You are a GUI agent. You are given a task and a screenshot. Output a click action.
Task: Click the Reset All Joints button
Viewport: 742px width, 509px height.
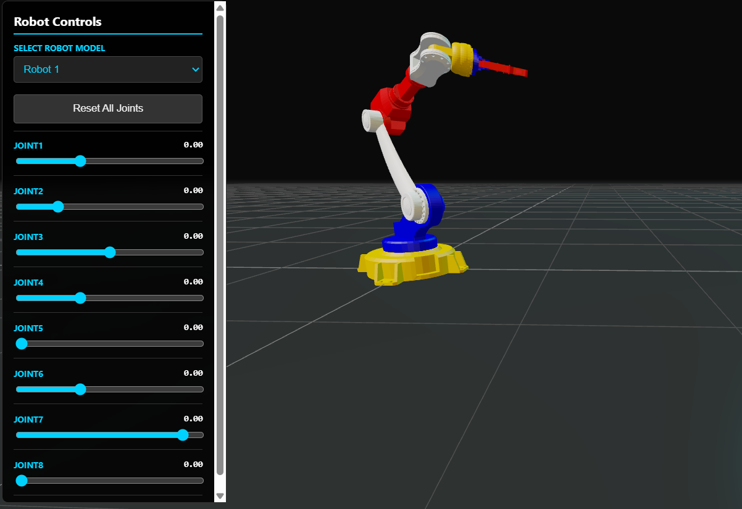108,109
